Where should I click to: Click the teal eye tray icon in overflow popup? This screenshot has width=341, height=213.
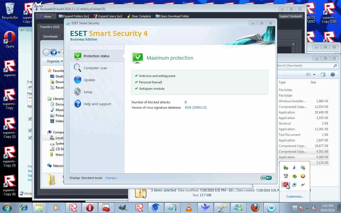[x=294, y=185]
